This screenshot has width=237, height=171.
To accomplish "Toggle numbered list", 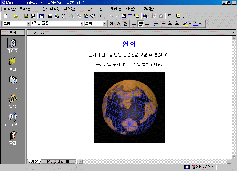I will (156, 24).
